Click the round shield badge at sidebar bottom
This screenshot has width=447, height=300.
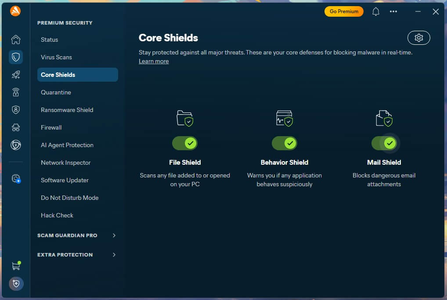(16, 284)
